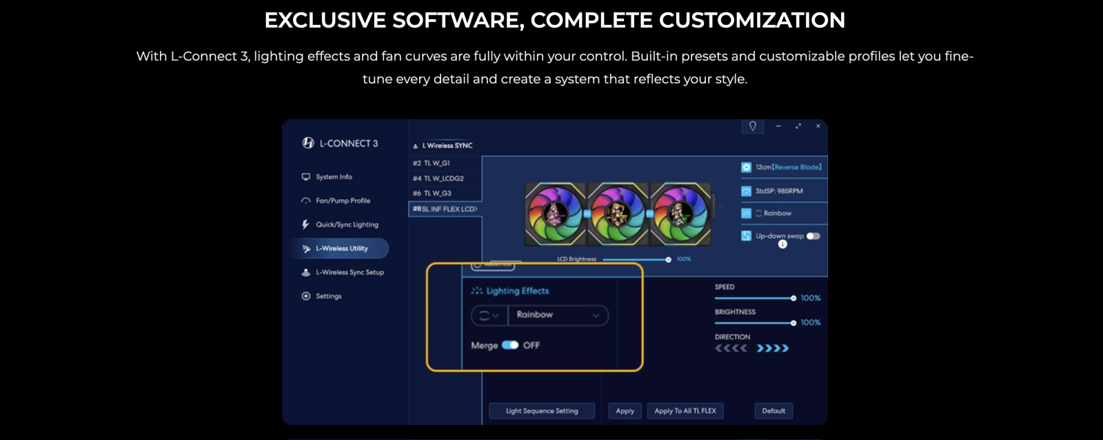The image size is (1103, 440).
Task: Click the Up-down swap info icon
Action: click(782, 244)
